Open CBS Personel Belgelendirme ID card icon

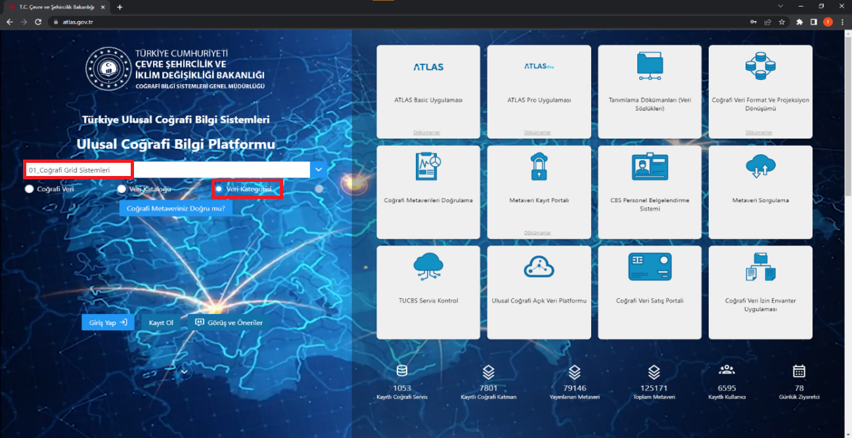coord(650,167)
